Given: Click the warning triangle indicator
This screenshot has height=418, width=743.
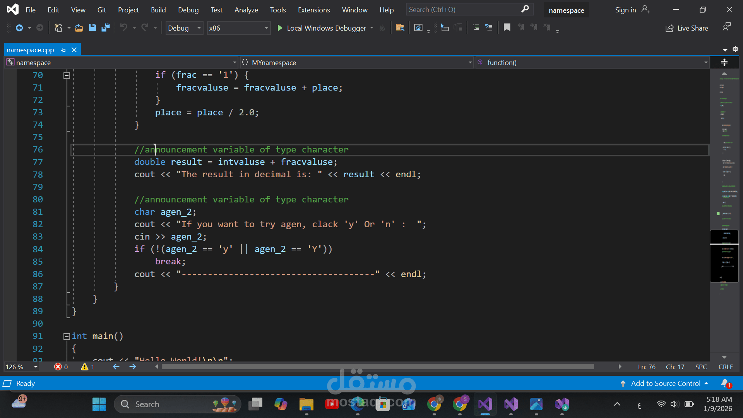Looking at the screenshot, I should coord(85,367).
